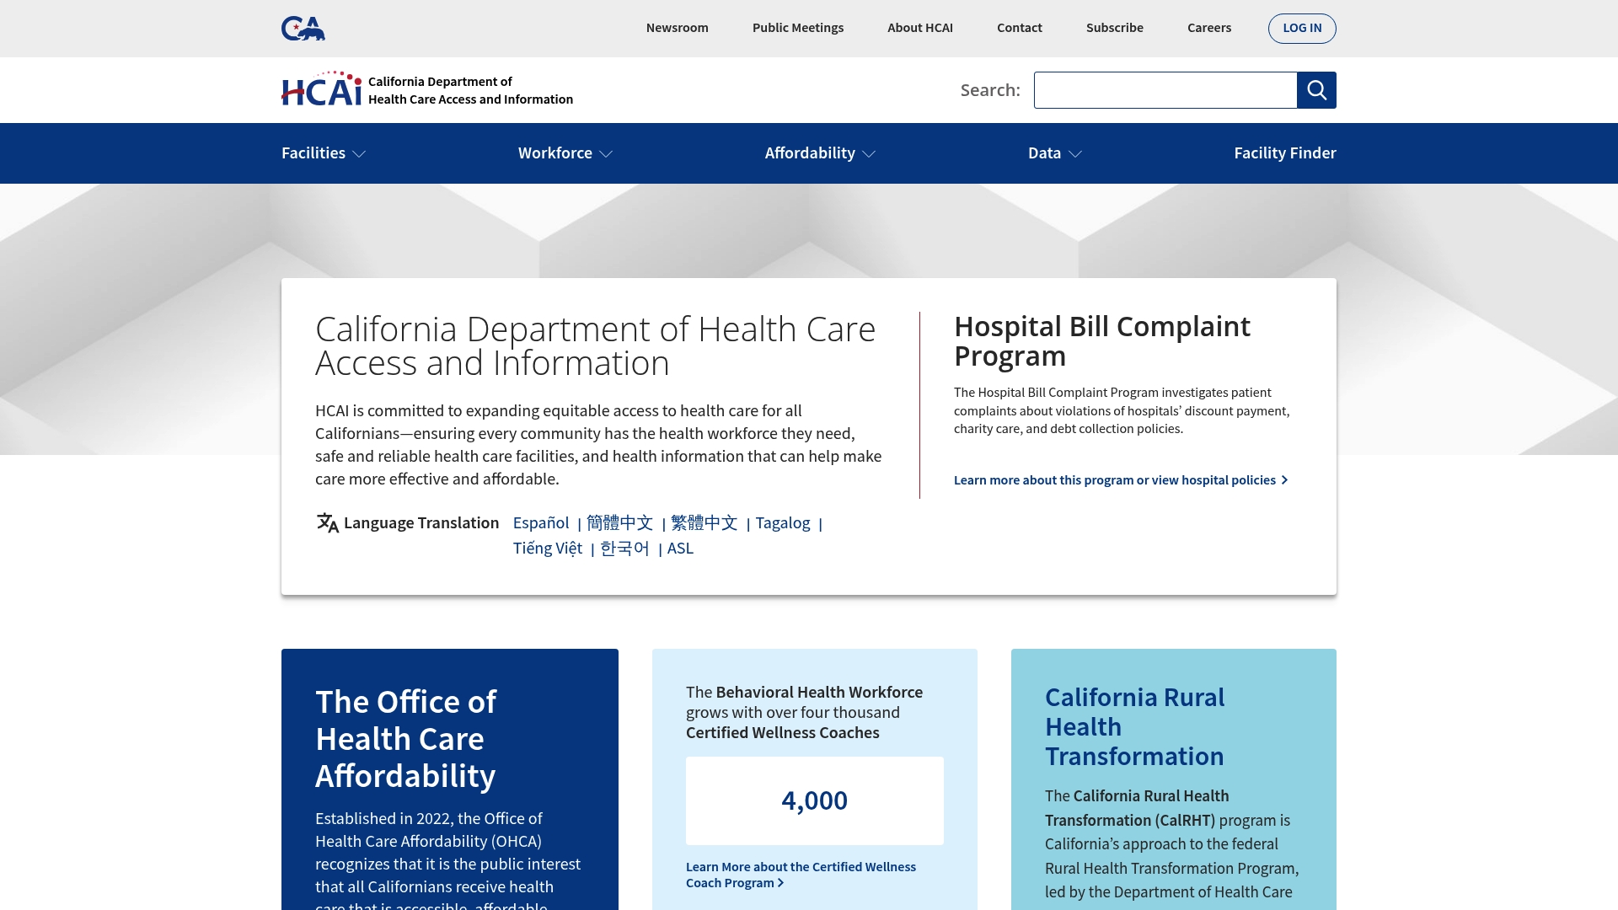Click the Language Translation icon
The height and width of the screenshot is (910, 1618).
[328, 523]
